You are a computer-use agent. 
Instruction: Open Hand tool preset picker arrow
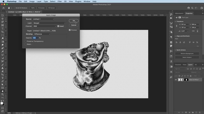point(11,8)
